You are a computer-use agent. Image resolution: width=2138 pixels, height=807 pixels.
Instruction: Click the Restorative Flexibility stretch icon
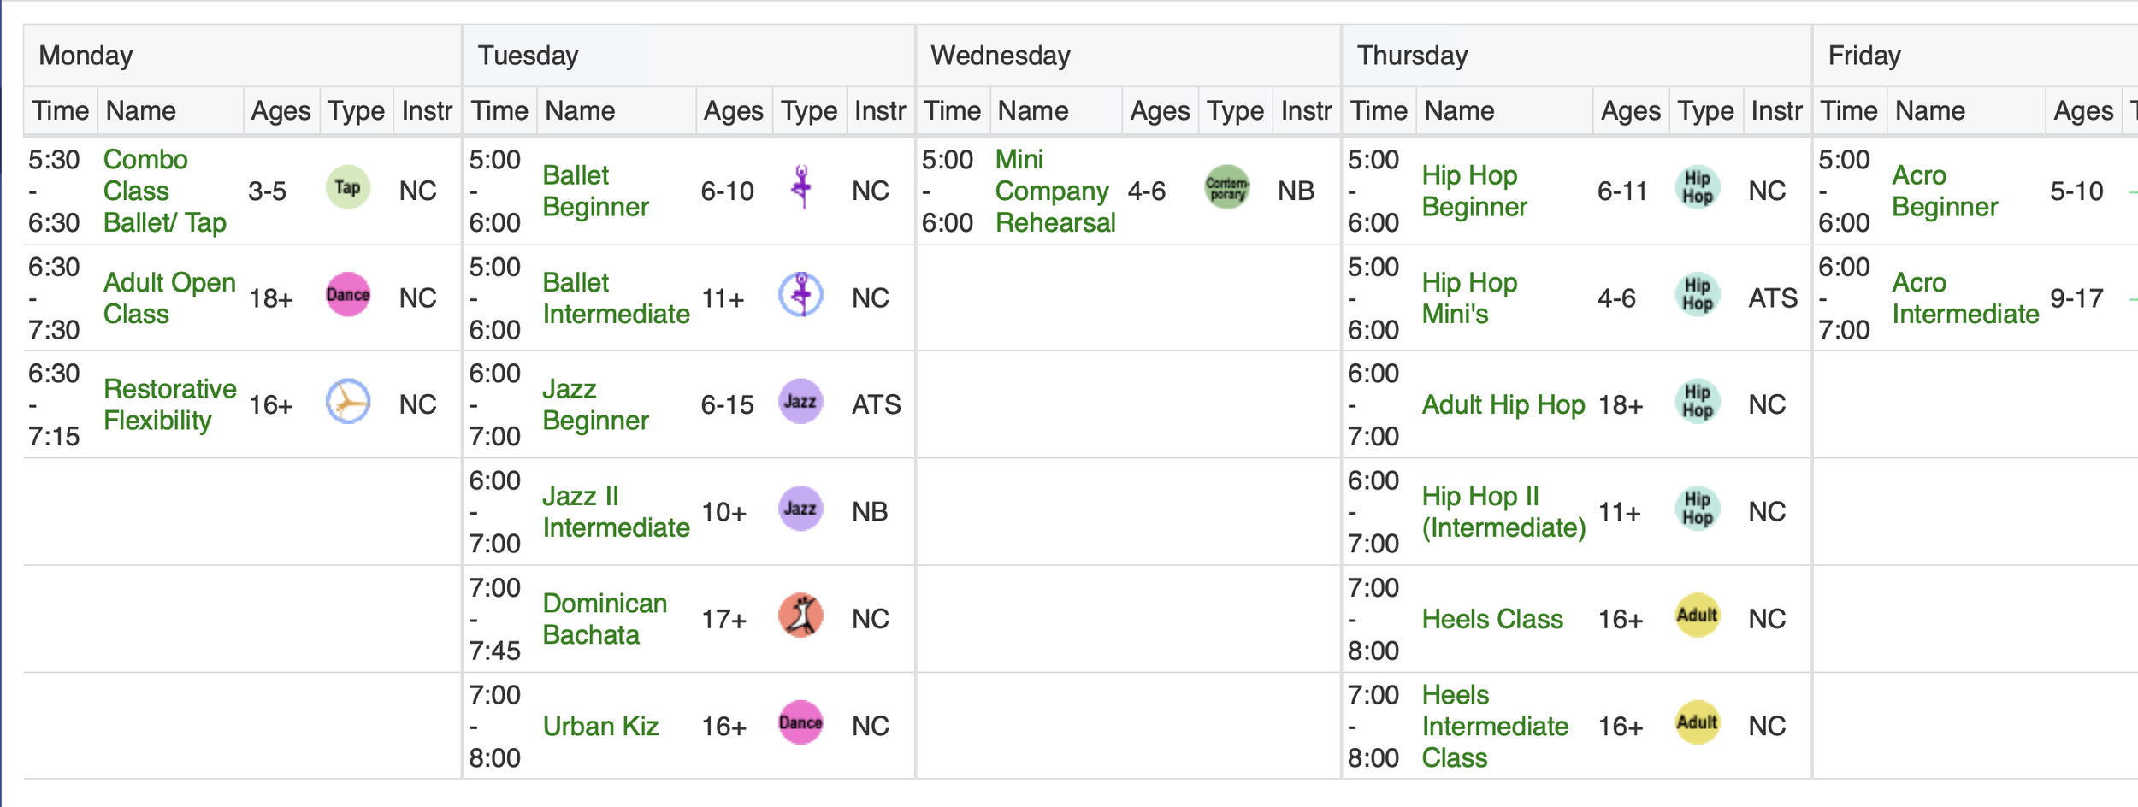pos(347,402)
